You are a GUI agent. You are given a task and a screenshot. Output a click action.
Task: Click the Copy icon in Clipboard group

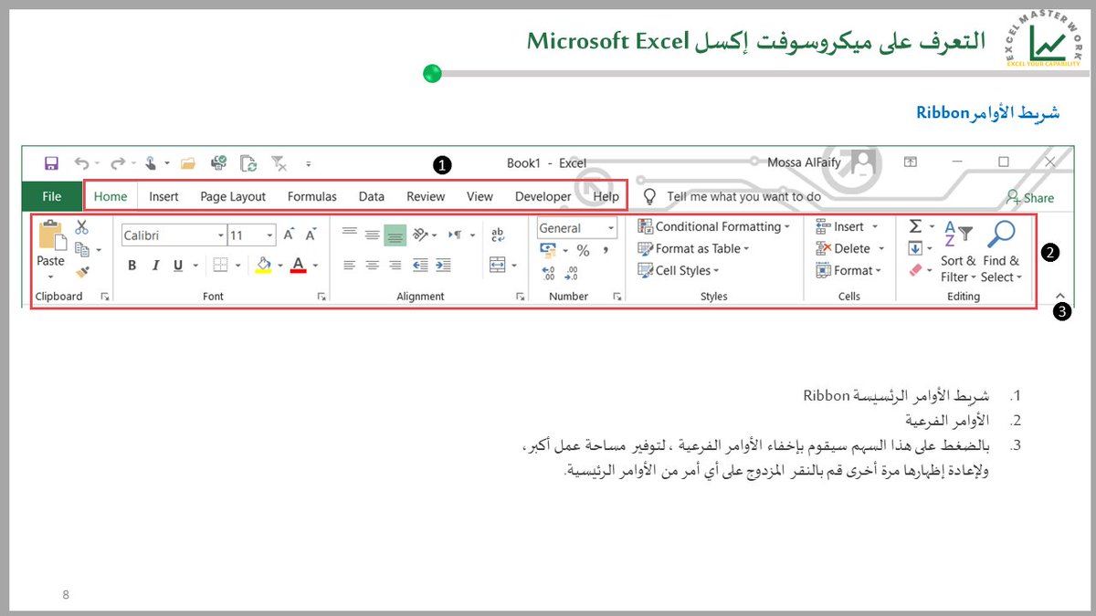click(82, 249)
